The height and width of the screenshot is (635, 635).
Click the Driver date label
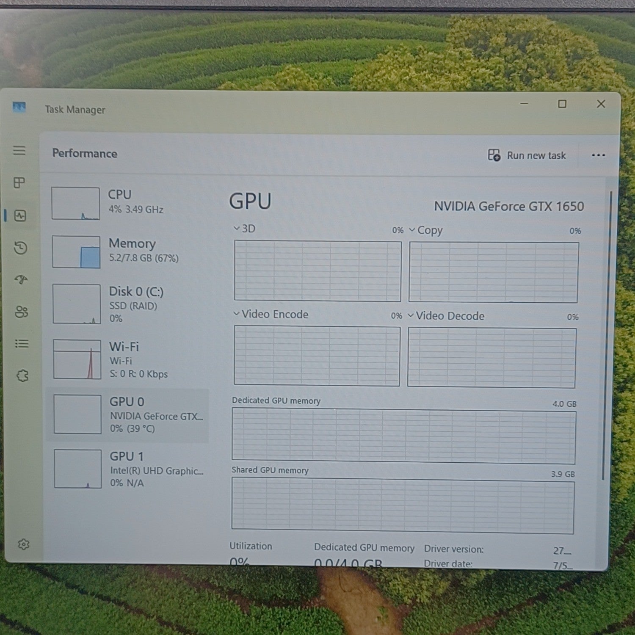pos(448,563)
